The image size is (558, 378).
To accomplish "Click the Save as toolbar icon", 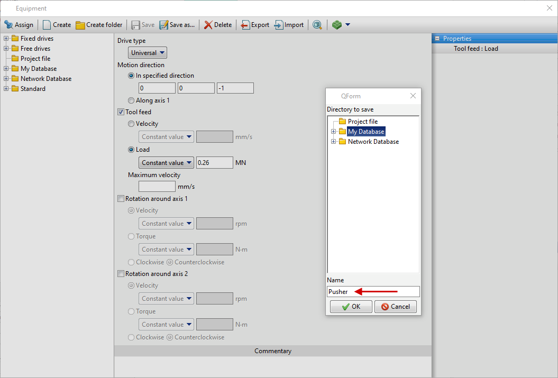I will [163, 25].
